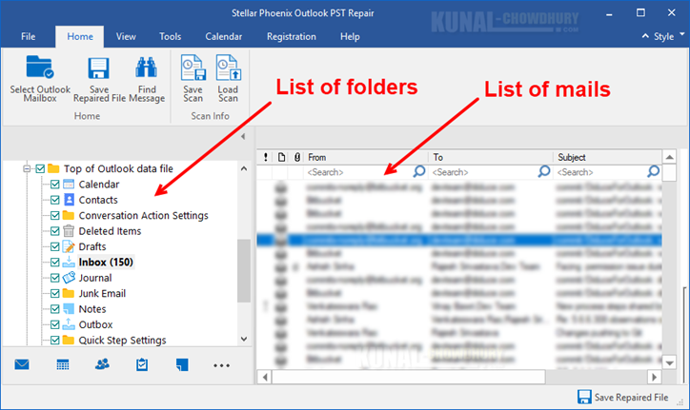This screenshot has height=410, width=690.
Task: Sort by item type page column icon
Action: coord(281,157)
